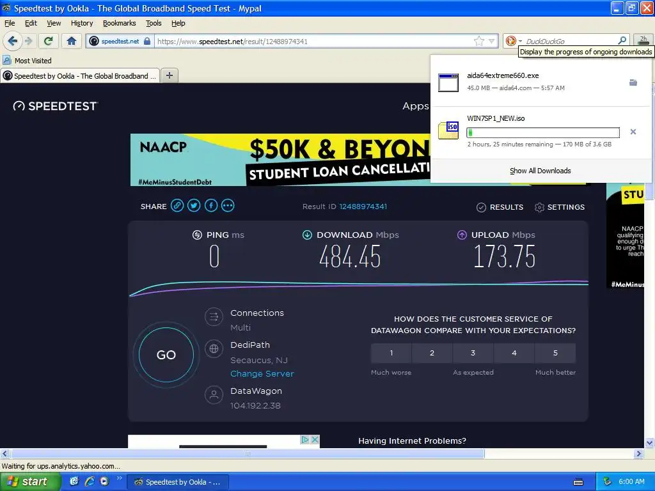The image size is (655, 491).
Task: Open the URL history dropdown arrow
Action: [492, 41]
